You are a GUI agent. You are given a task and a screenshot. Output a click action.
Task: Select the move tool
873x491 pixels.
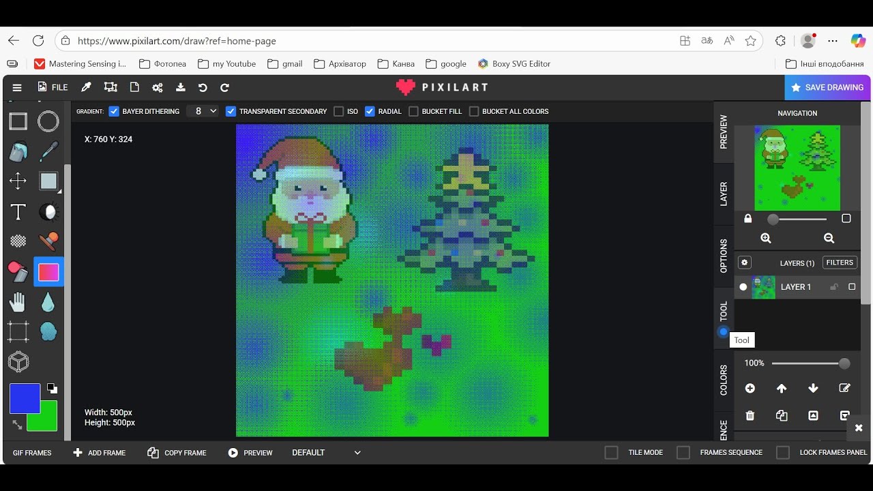18,181
